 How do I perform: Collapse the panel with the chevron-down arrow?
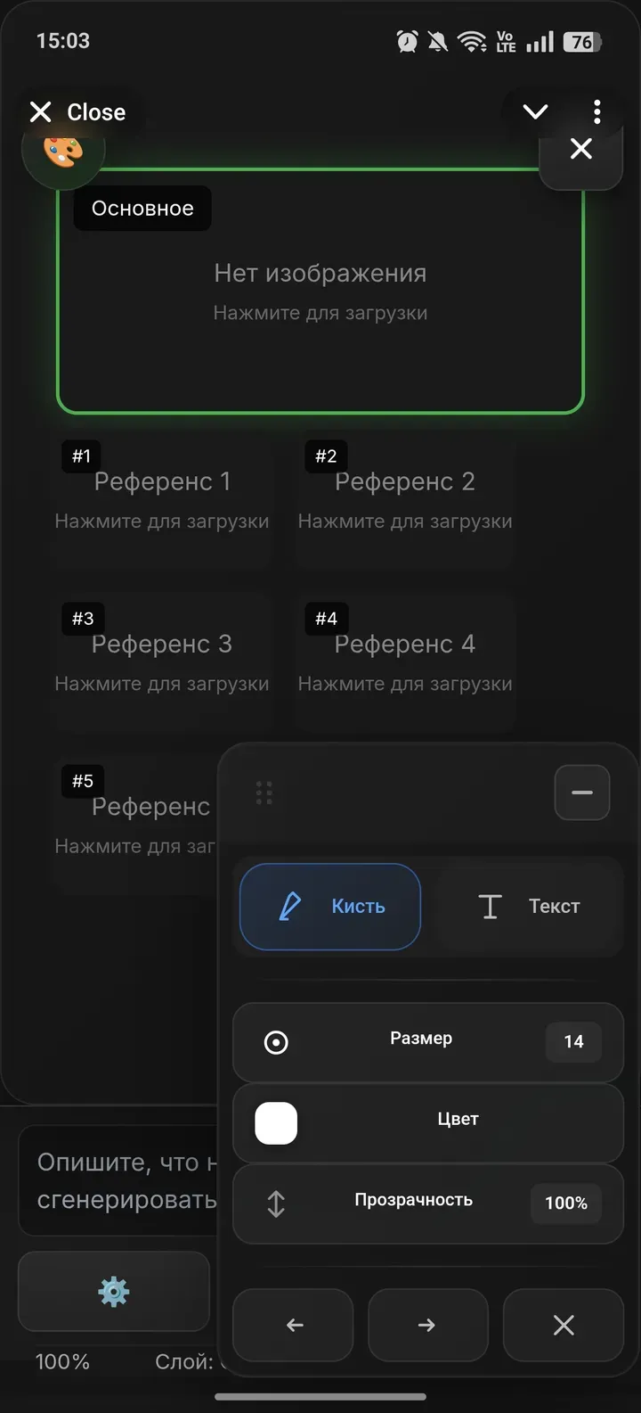pos(535,111)
